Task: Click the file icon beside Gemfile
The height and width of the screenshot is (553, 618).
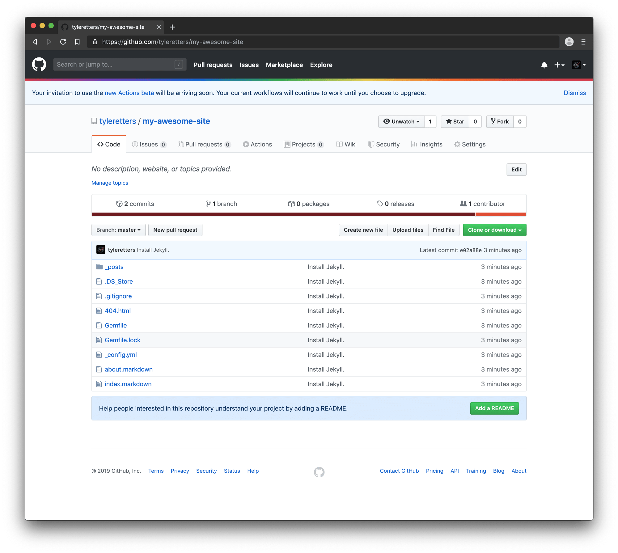Action: coord(99,325)
